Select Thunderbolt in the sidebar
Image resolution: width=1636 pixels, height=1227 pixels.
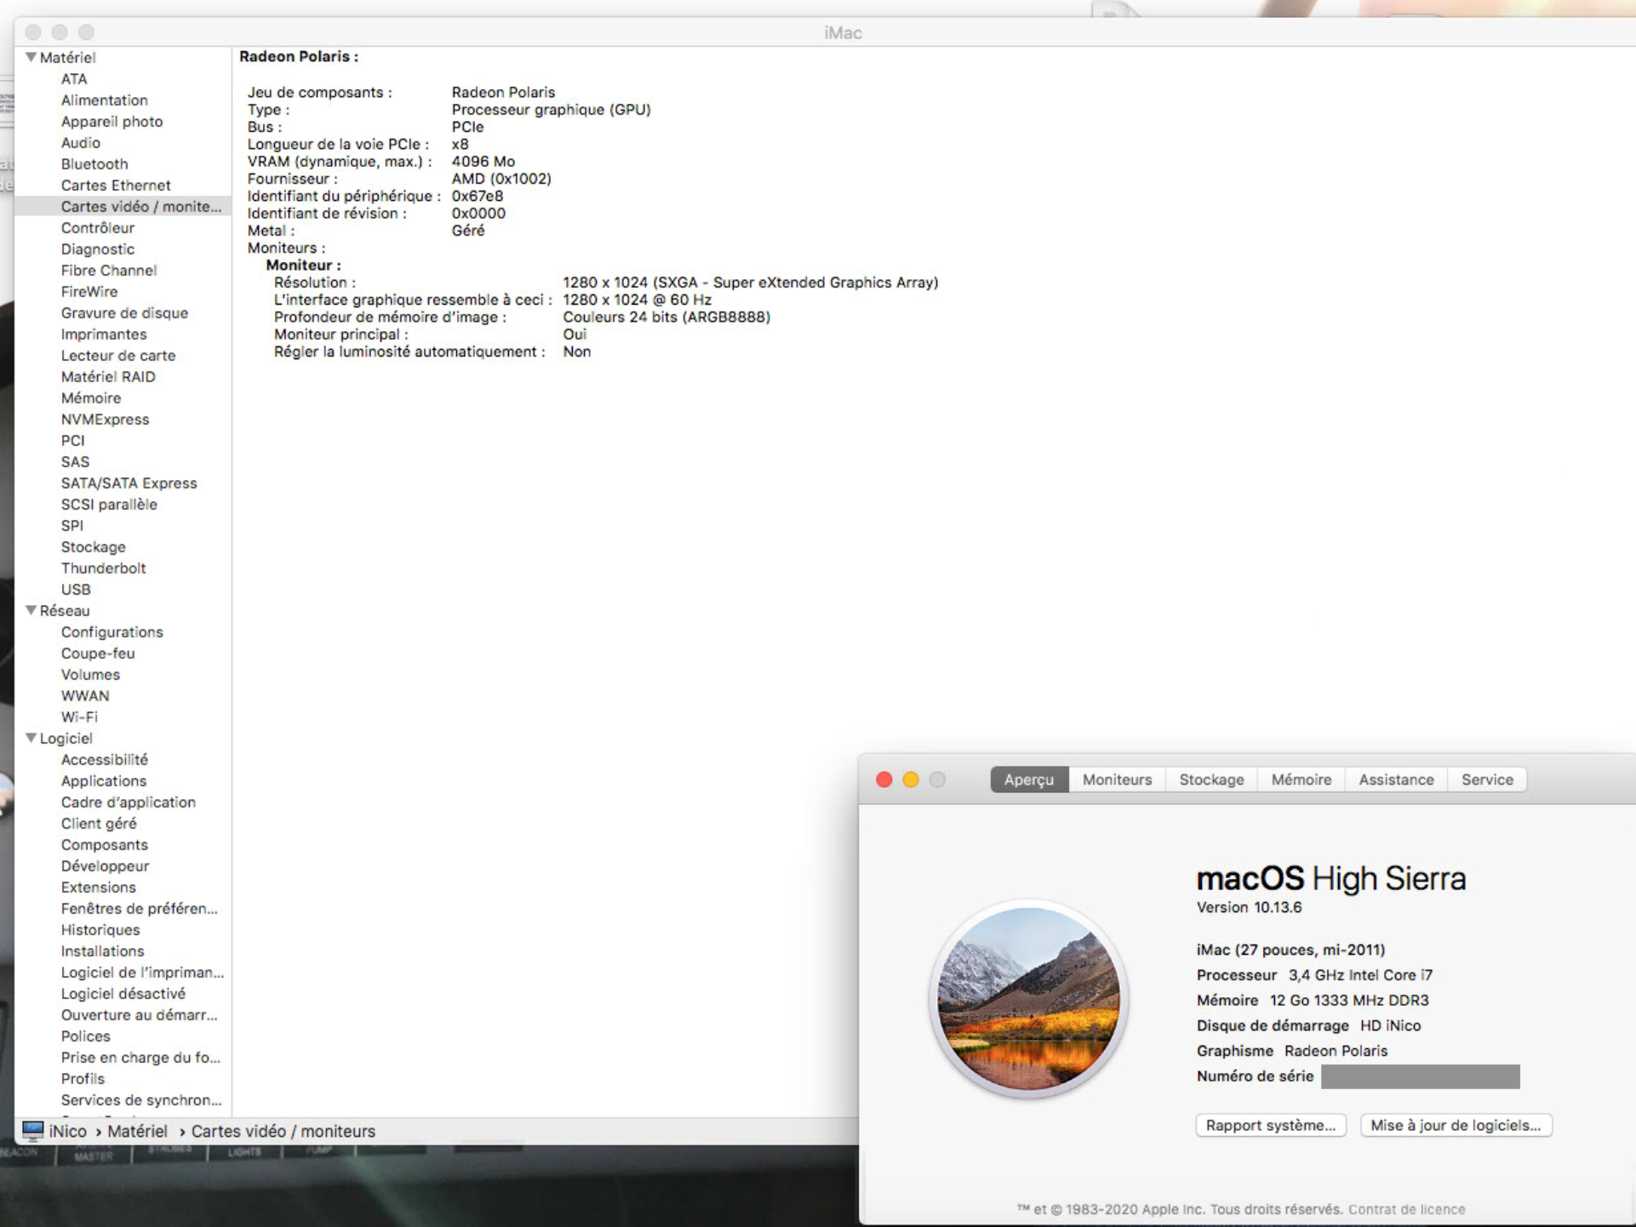[103, 568]
